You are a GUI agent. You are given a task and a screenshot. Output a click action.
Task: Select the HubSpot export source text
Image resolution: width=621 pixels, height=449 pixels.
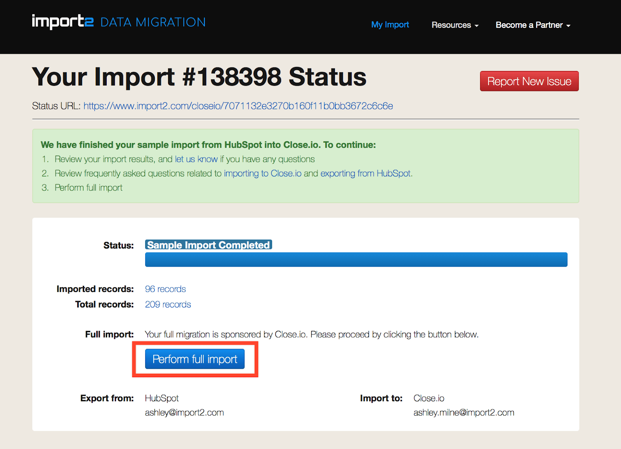coord(162,398)
